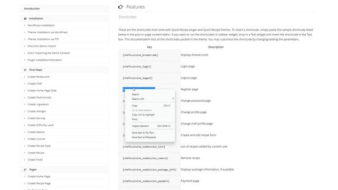The width and height of the screenshot is (338, 190).
Task: Click the First Steps section icon
Action: [x=25, y=70]
